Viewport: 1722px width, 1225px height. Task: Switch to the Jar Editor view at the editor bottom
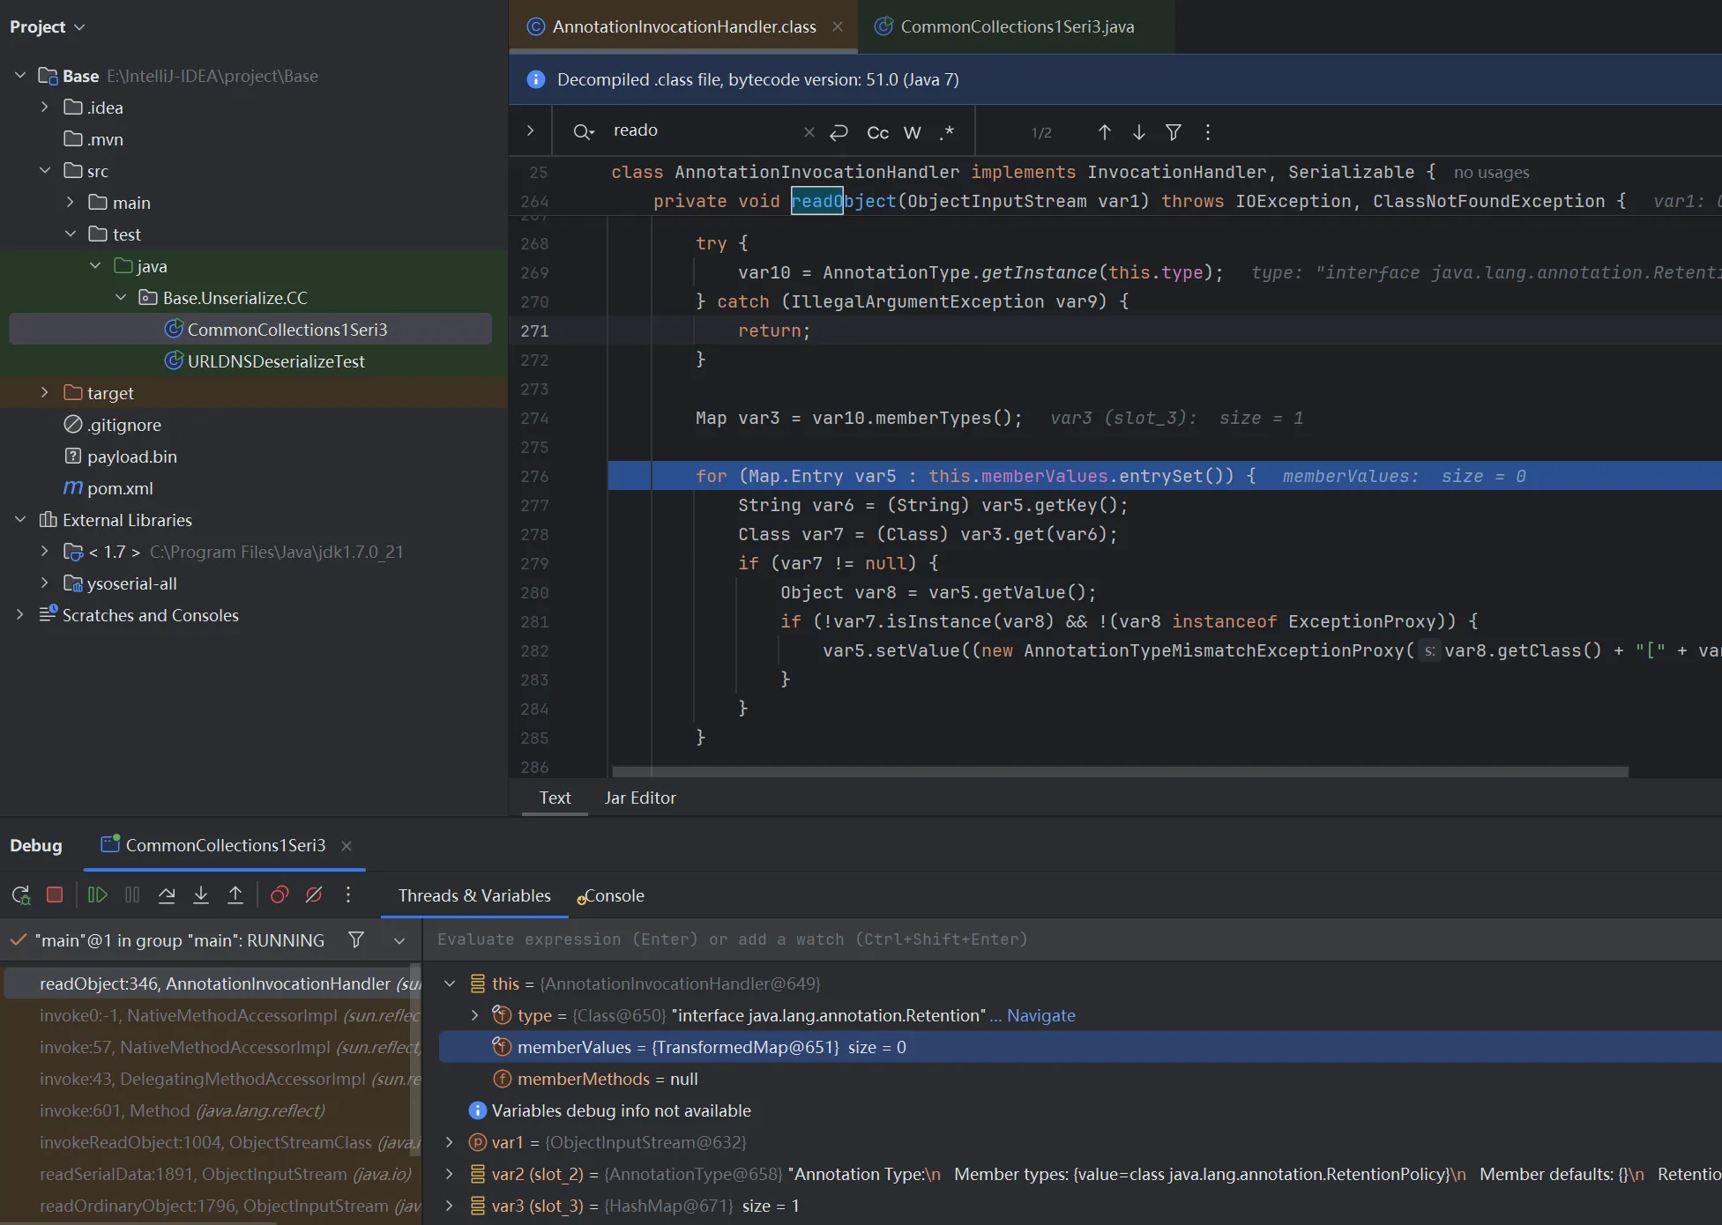click(x=640, y=798)
